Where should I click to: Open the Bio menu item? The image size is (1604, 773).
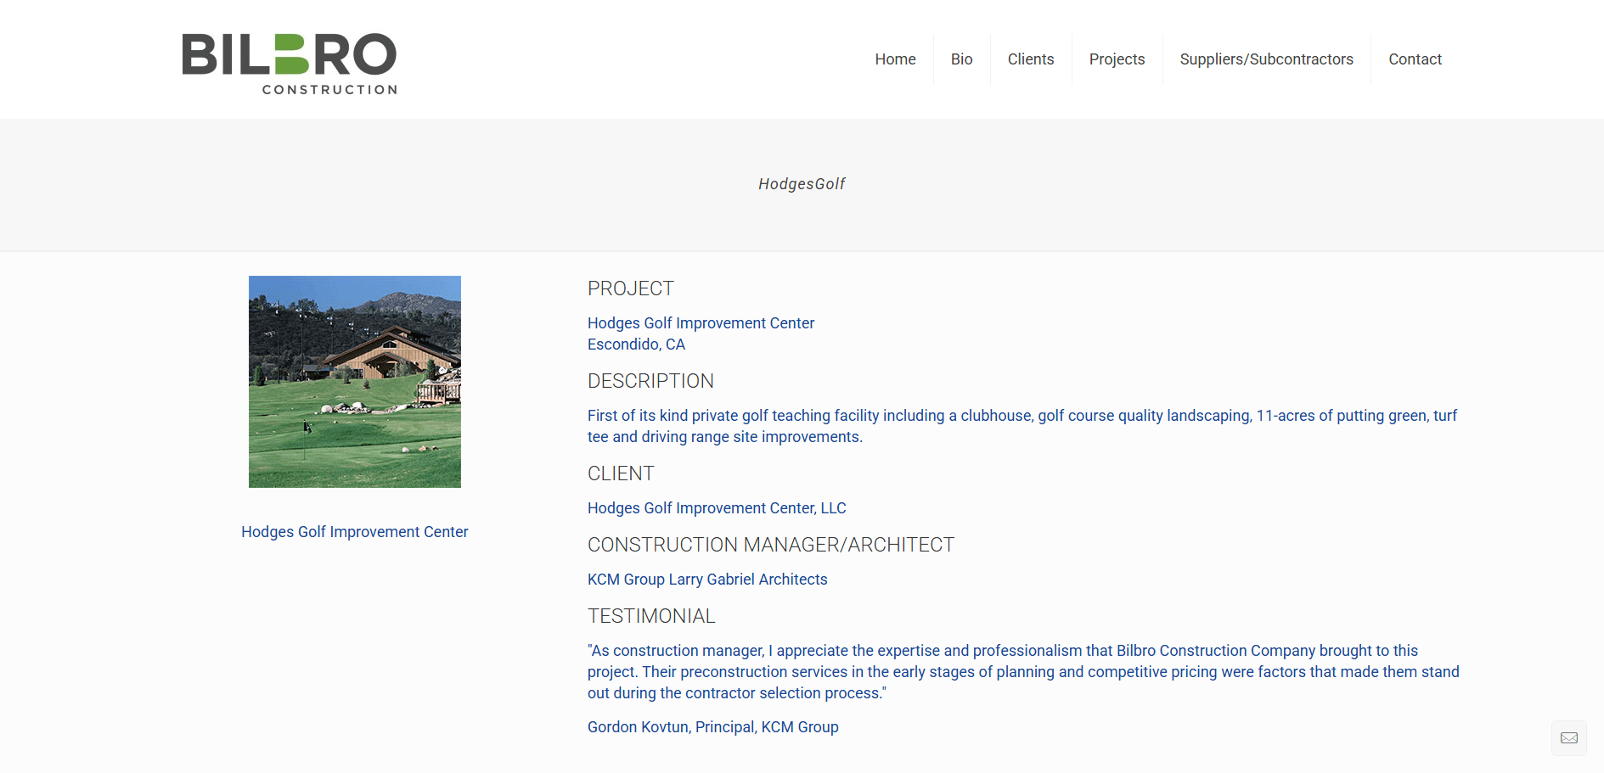(x=961, y=59)
